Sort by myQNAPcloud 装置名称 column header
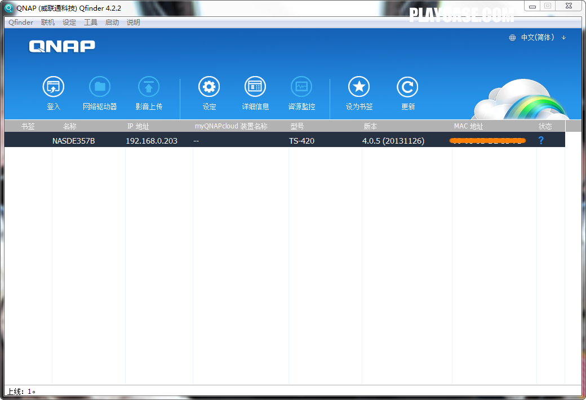Viewport: 586px width, 400px height. coord(231,126)
